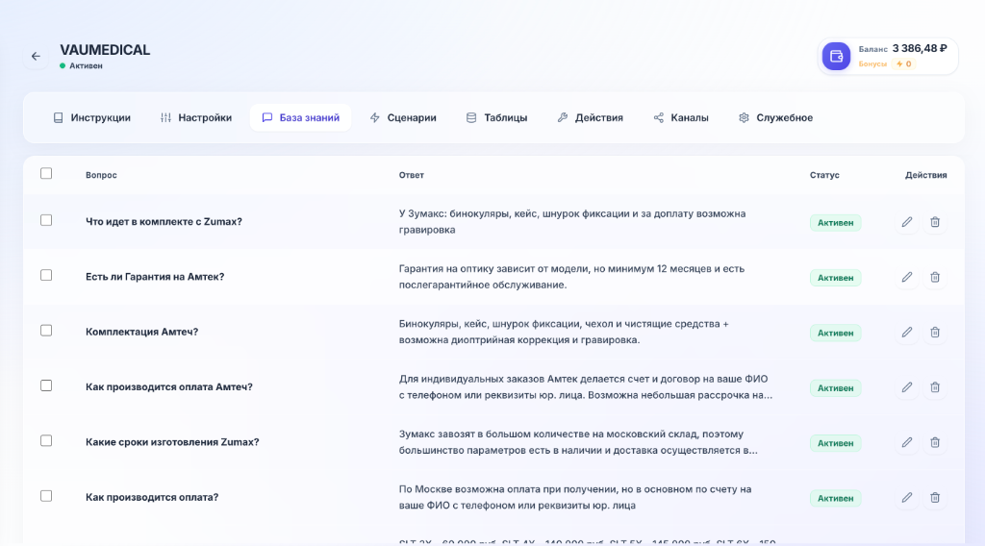Viewport: 985px width, 546px height.
Task: Check the 'Как производится оплата Амтеч?' row
Action: pyautogui.click(x=46, y=386)
